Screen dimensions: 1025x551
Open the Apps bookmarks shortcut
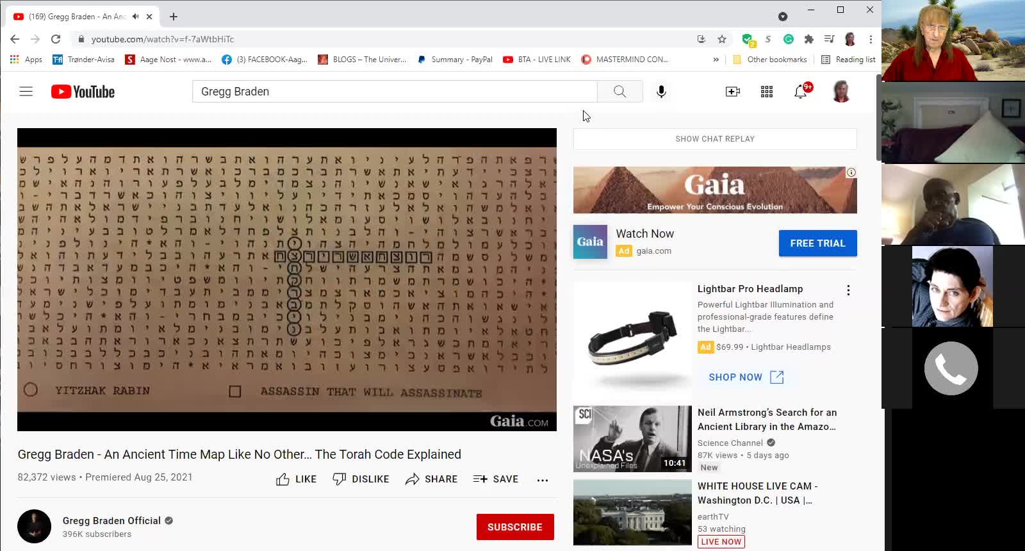click(26, 60)
